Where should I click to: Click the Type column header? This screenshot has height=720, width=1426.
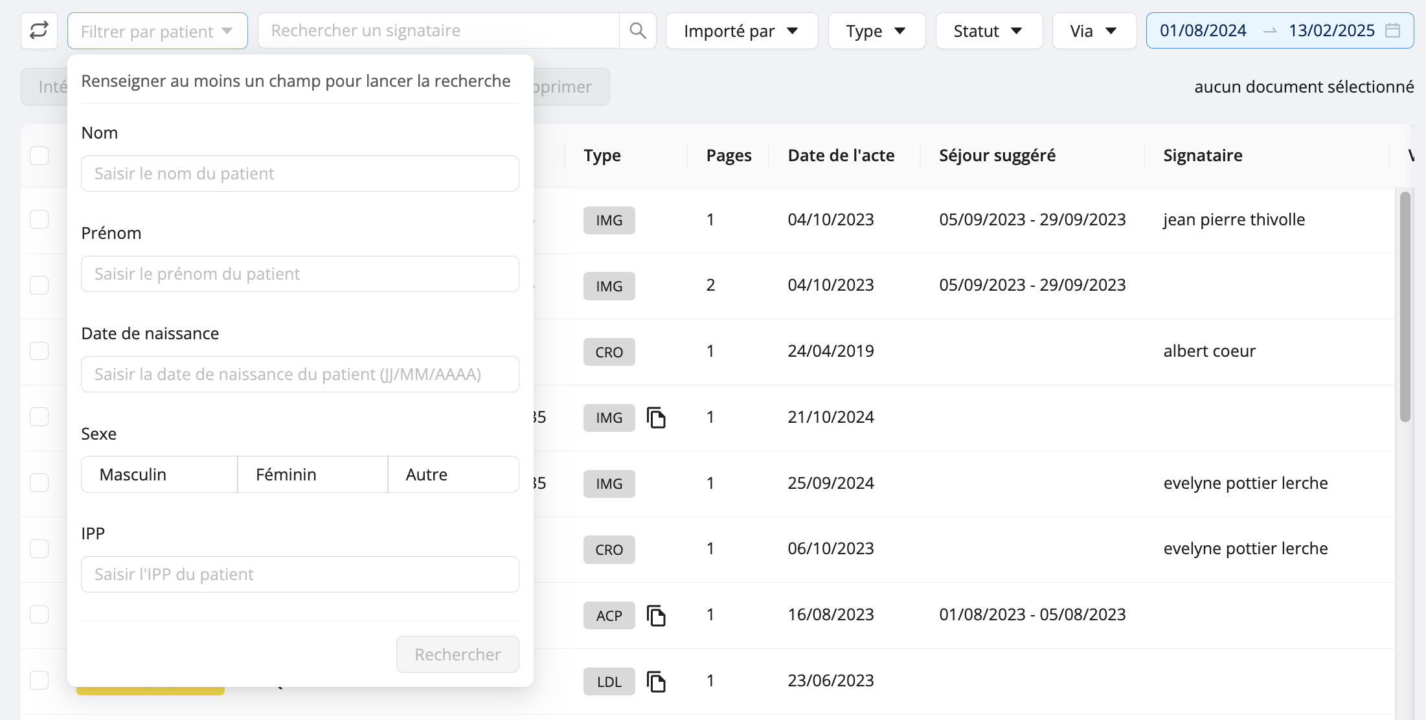602,155
